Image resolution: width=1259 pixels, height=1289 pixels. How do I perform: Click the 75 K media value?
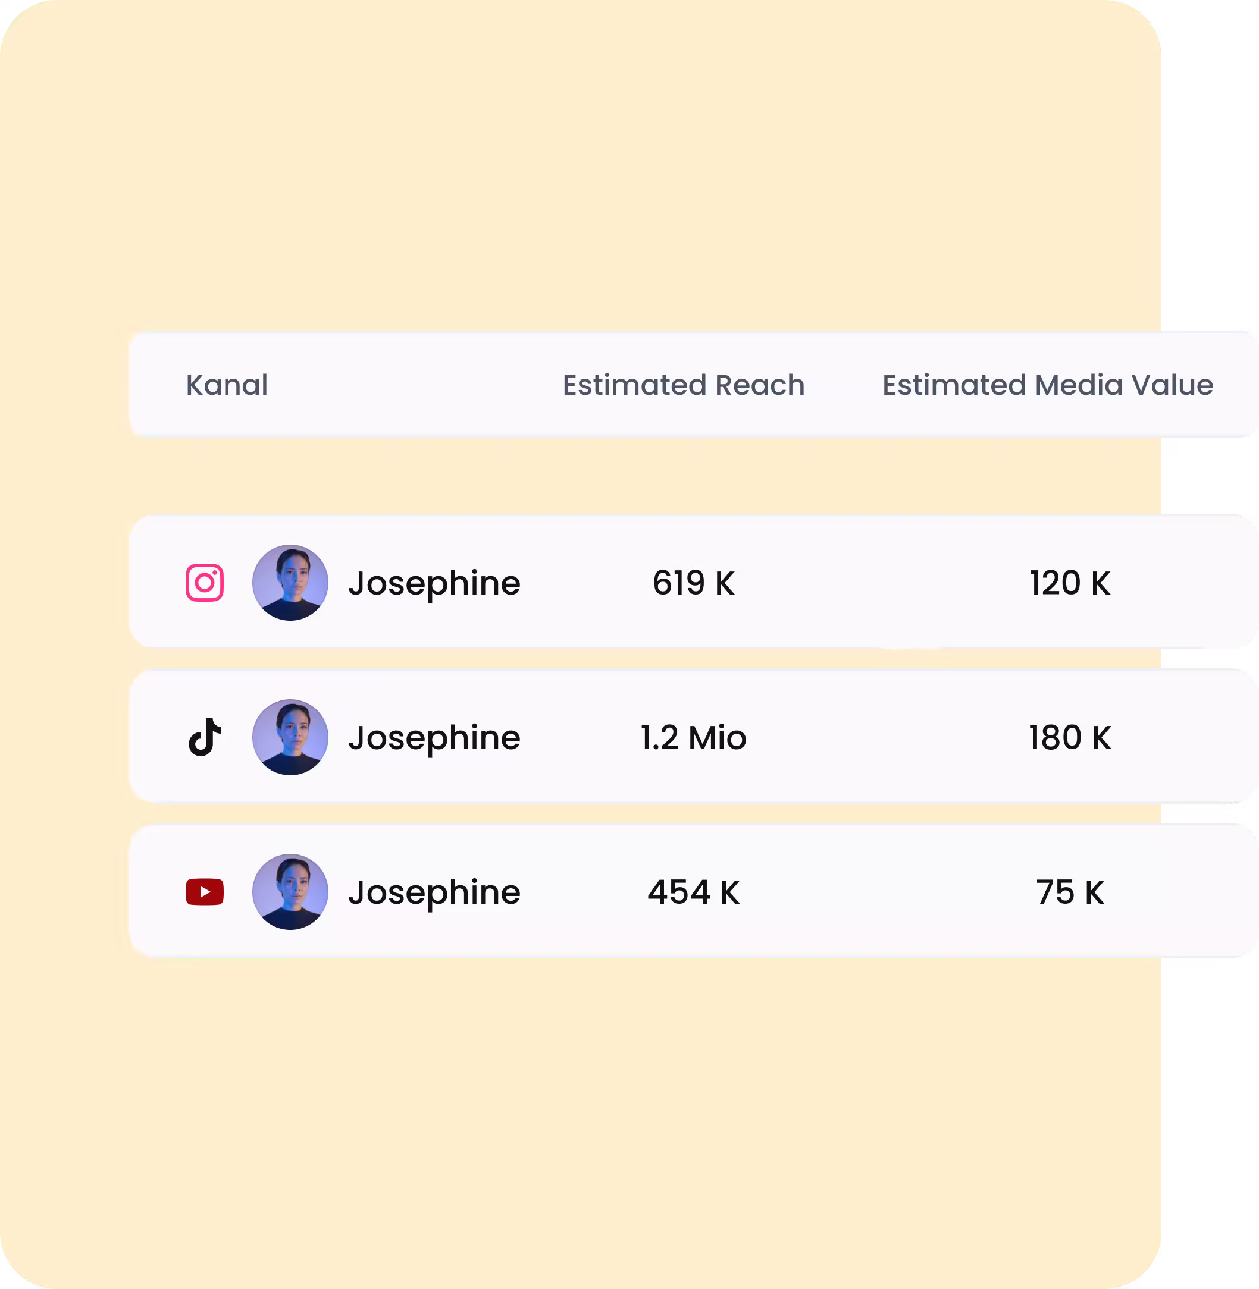pyautogui.click(x=1070, y=892)
